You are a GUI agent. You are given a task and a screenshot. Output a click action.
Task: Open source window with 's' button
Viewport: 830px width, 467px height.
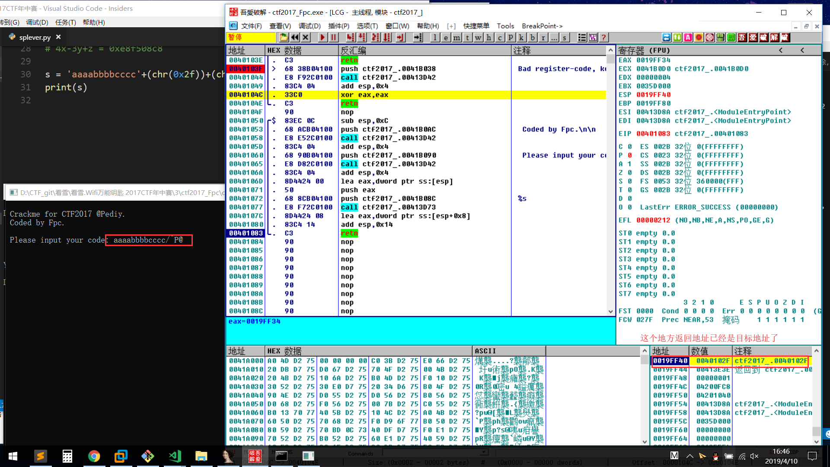[x=565, y=38]
